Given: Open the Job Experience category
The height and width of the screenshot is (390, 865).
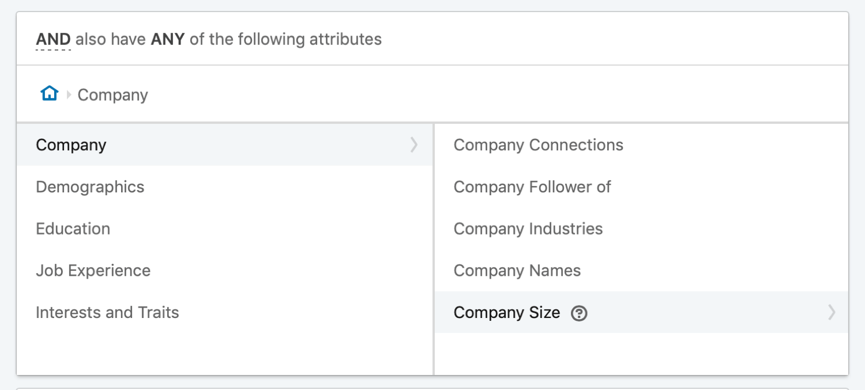Looking at the screenshot, I should tap(93, 271).
